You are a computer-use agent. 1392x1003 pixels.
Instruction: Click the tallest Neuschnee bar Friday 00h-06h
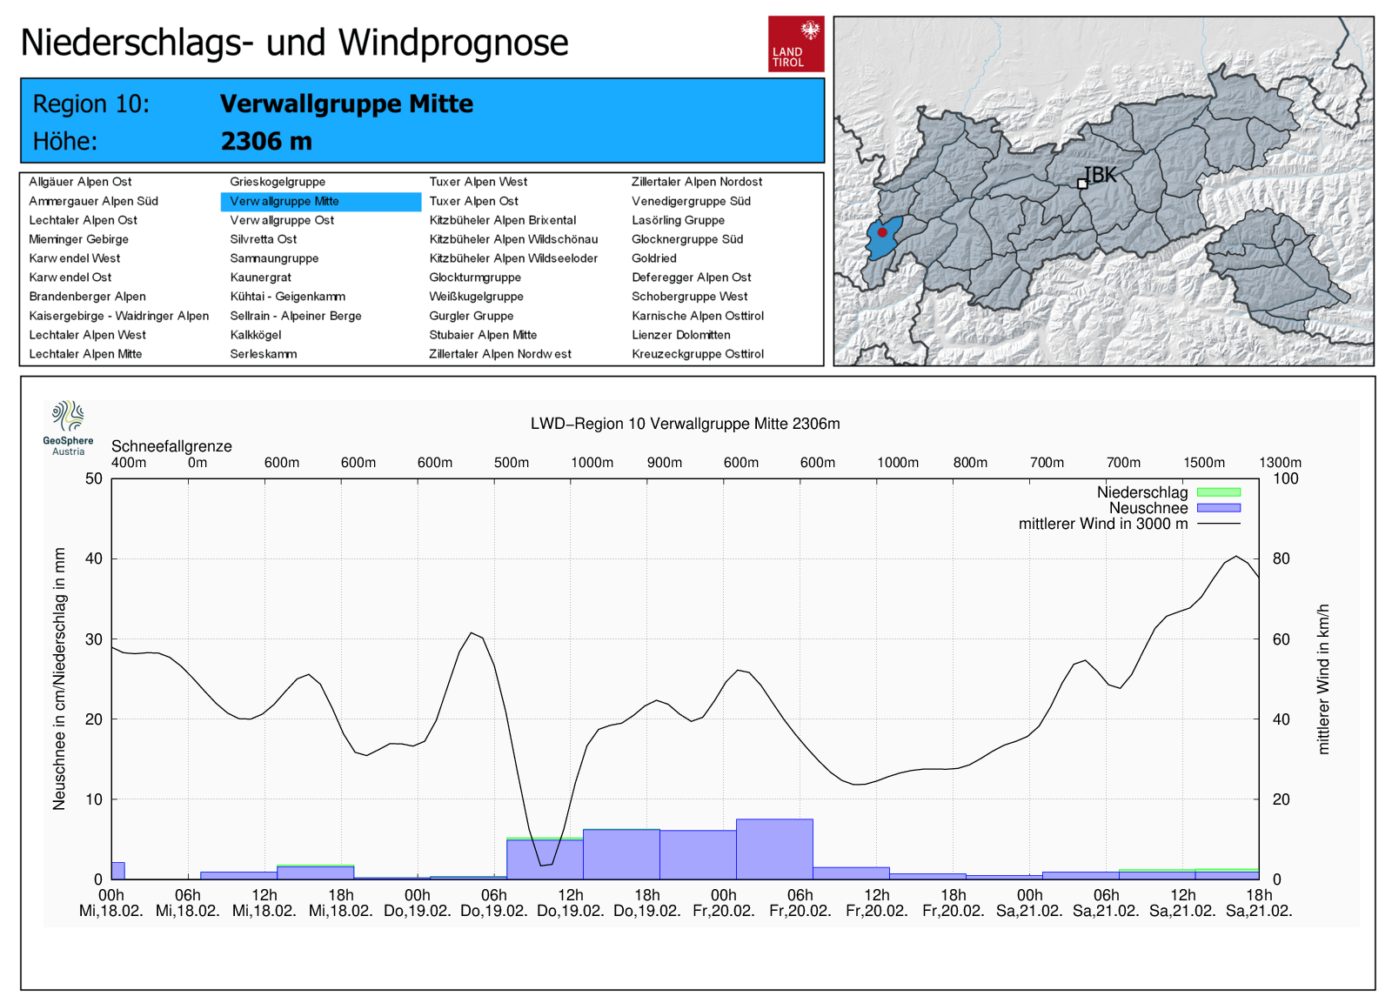coord(774,849)
